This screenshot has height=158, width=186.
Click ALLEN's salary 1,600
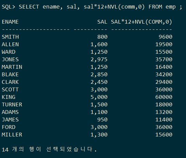click(x=99, y=44)
